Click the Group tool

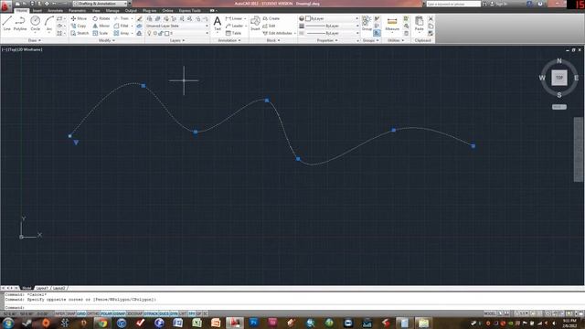367,23
